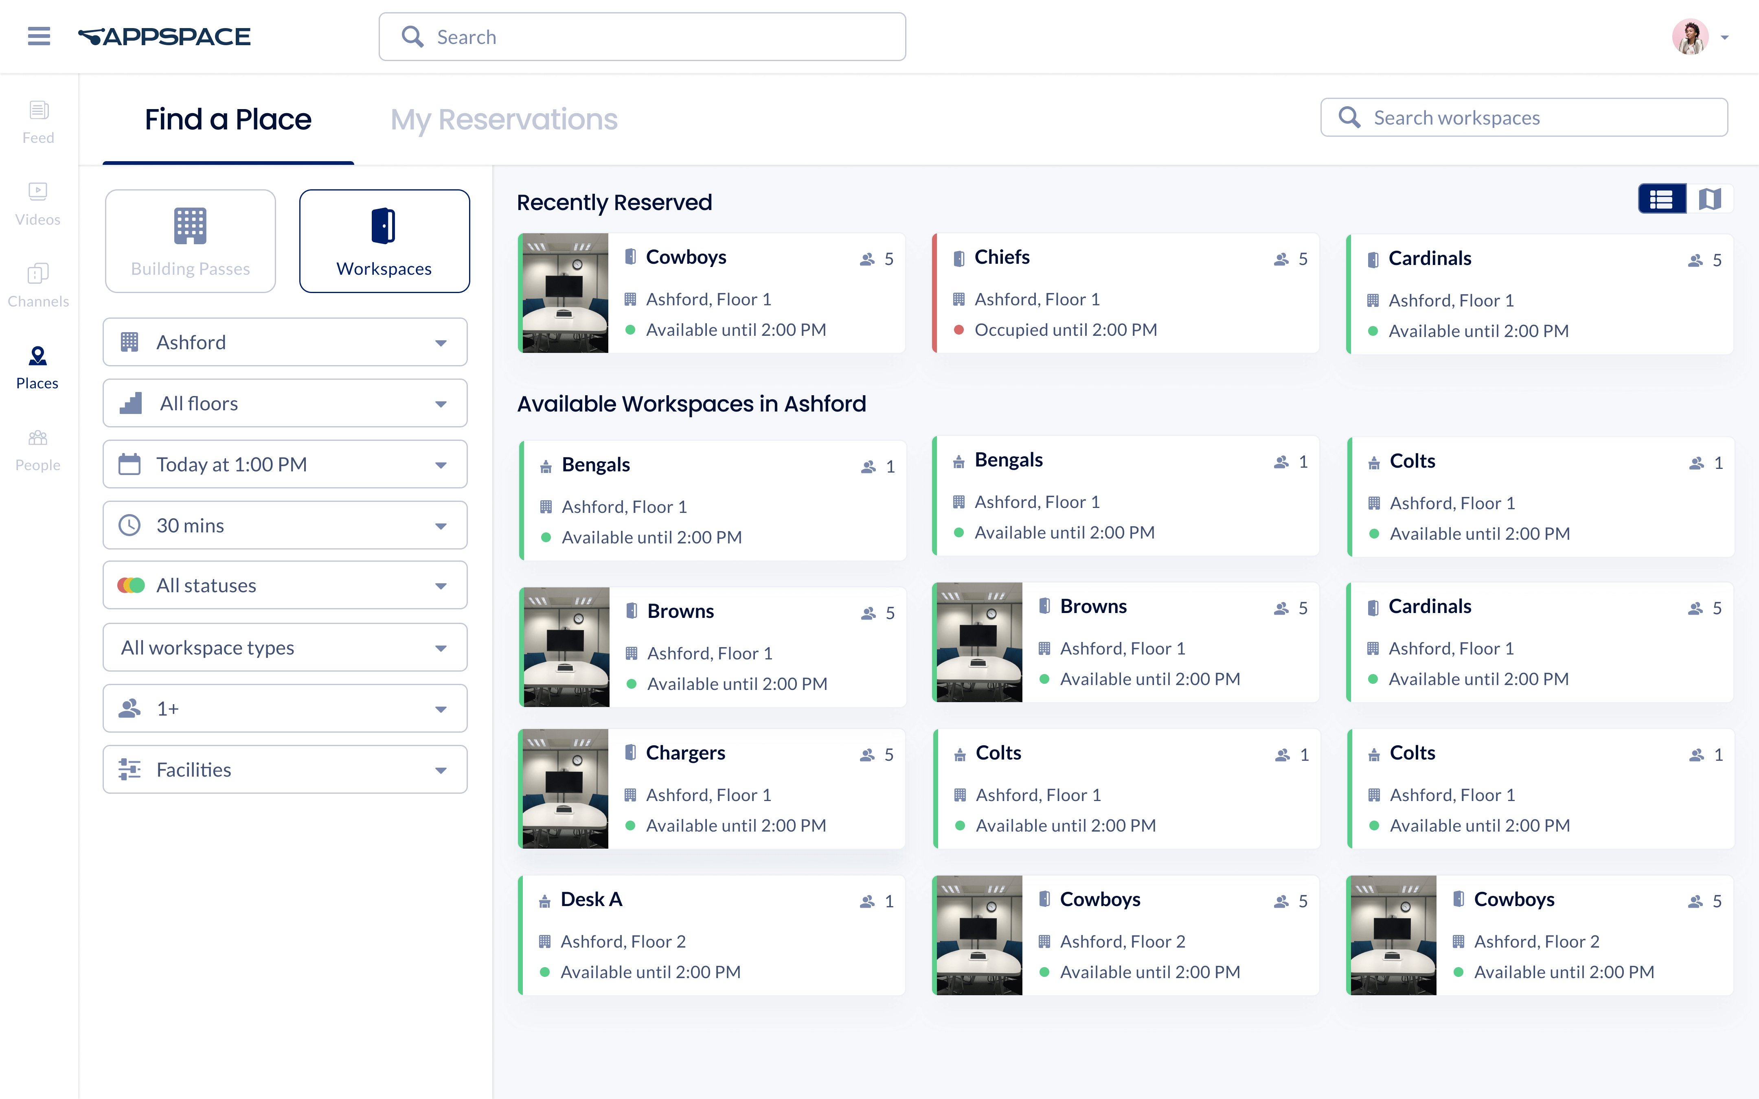Click the Appspace logo
The image size is (1759, 1099).
pyautogui.click(x=164, y=36)
